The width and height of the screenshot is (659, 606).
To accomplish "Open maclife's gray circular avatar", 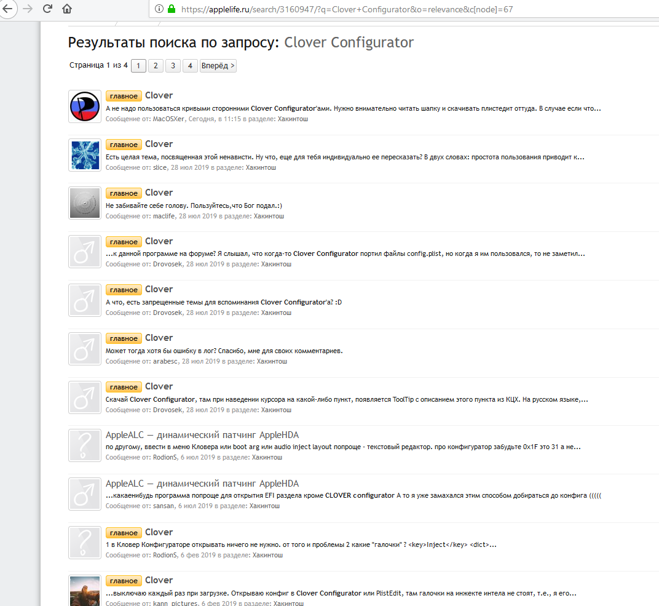I will [84, 203].
